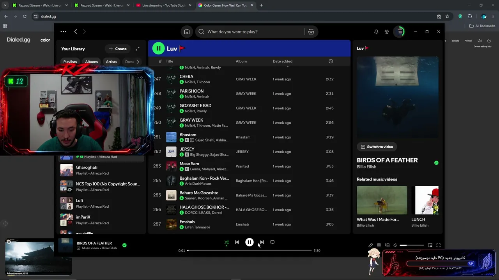Open the Wanted album link

point(242,166)
